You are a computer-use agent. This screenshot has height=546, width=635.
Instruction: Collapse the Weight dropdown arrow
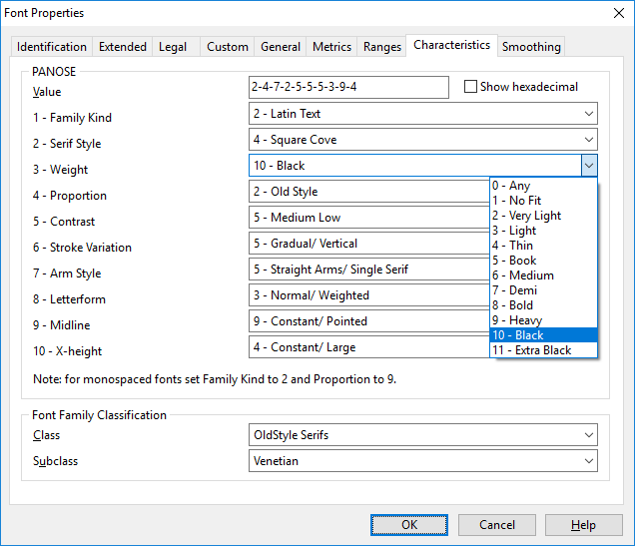tap(588, 166)
